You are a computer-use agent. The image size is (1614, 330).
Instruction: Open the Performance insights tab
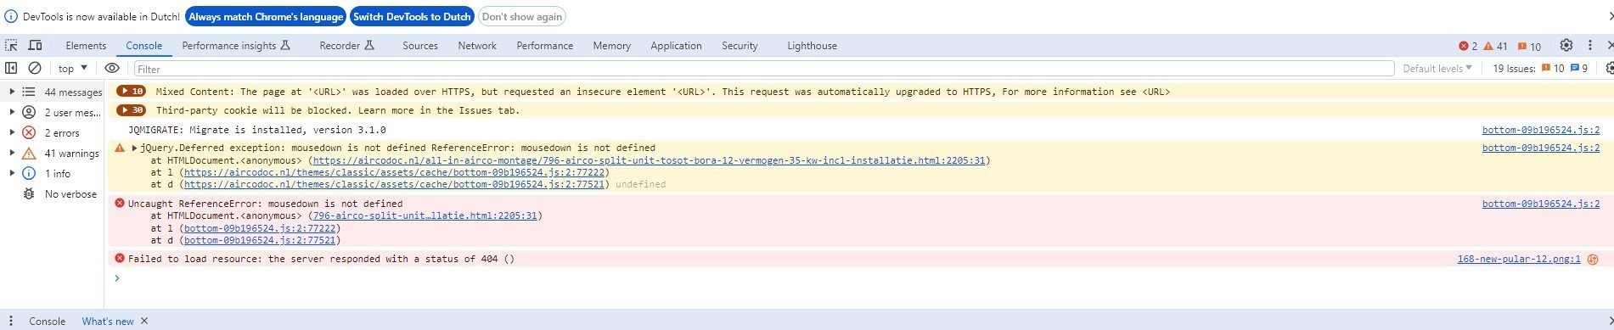(x=236, y=46)
